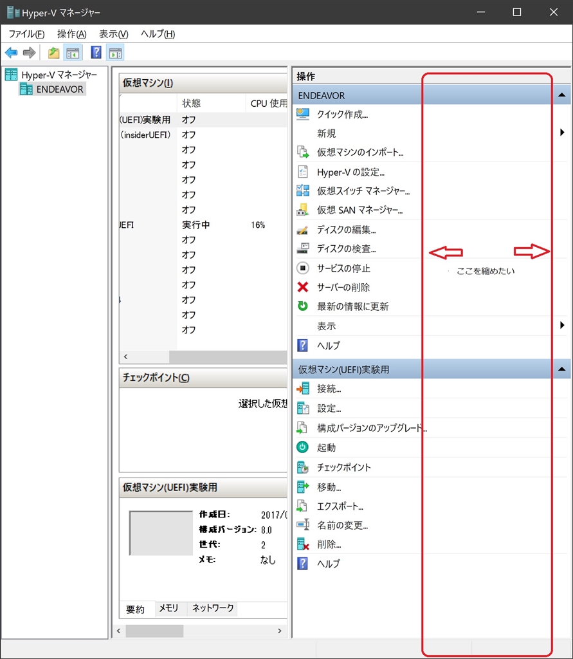This screenshot has height=659, width=573.
Task: Click the クイック作成 icon
Action: 303,115
